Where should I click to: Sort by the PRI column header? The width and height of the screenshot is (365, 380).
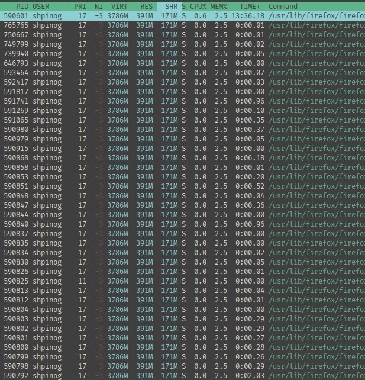click(x=80, y=7)
